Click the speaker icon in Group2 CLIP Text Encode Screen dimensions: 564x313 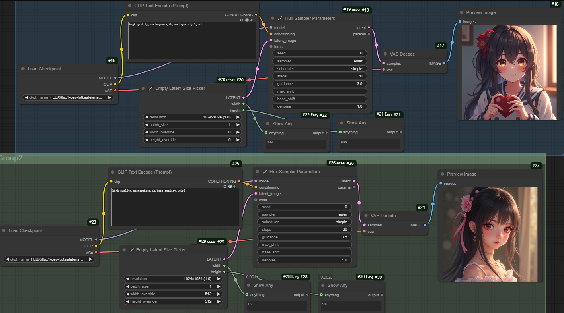(235, 186)
